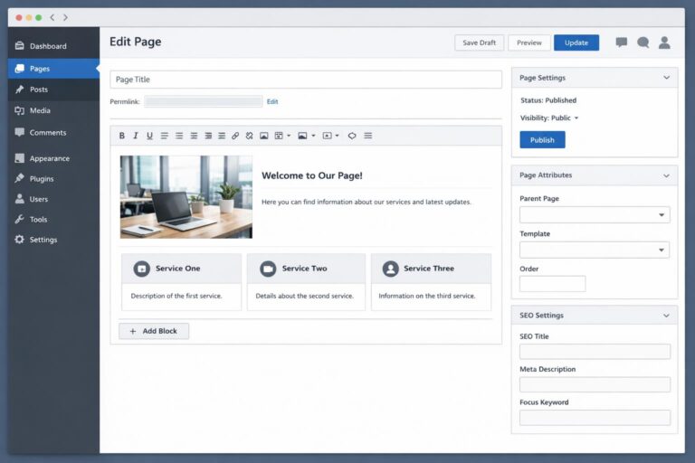Viewport: 695px width, 463px height.
Task: Click into the Page Title field
Action: (x=306, y=80)
